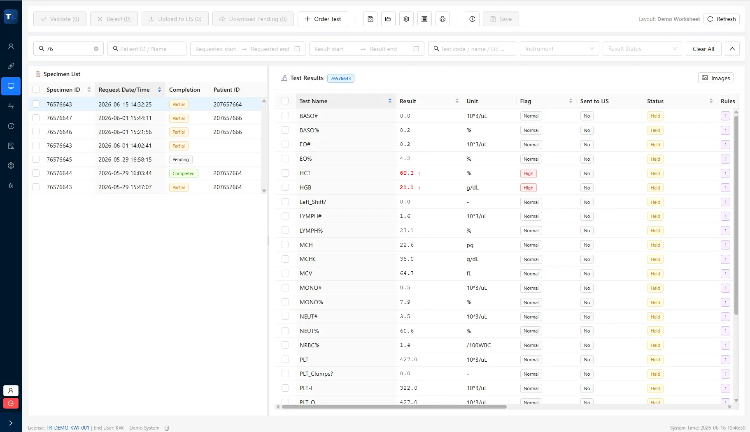Select specimen row dated 2026-05-29 16:58:15

pos(144,159)
